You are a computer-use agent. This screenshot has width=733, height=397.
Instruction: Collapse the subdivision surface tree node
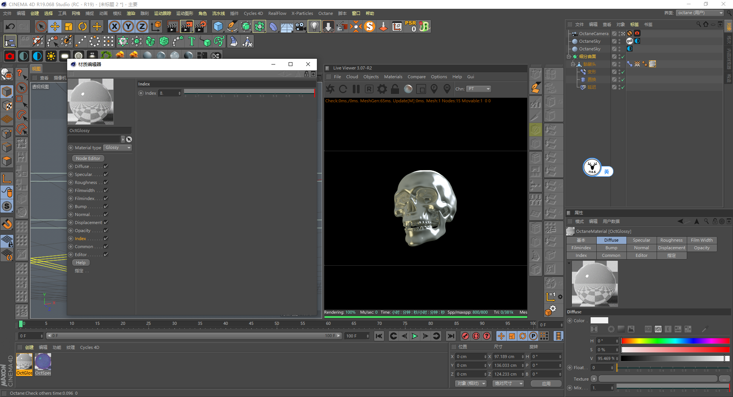coord(568,56)
